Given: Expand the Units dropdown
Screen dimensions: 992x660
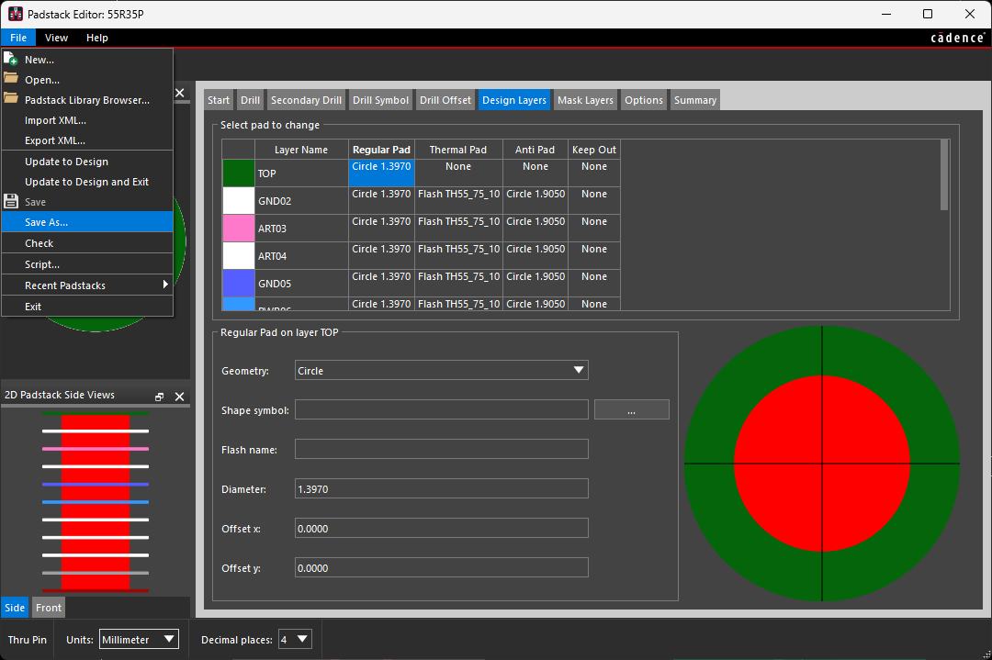Looking at the screenshot, I should click(138, 640).
